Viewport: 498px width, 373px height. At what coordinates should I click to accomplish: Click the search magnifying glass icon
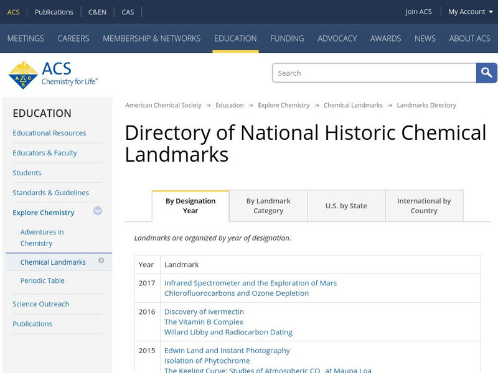(486, 73)
